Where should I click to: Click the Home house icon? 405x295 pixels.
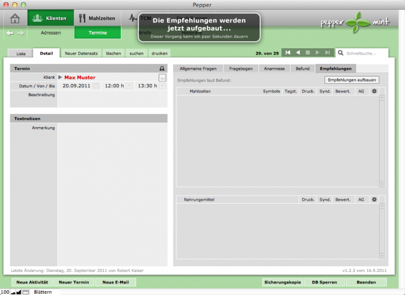[x=15, y=18]
